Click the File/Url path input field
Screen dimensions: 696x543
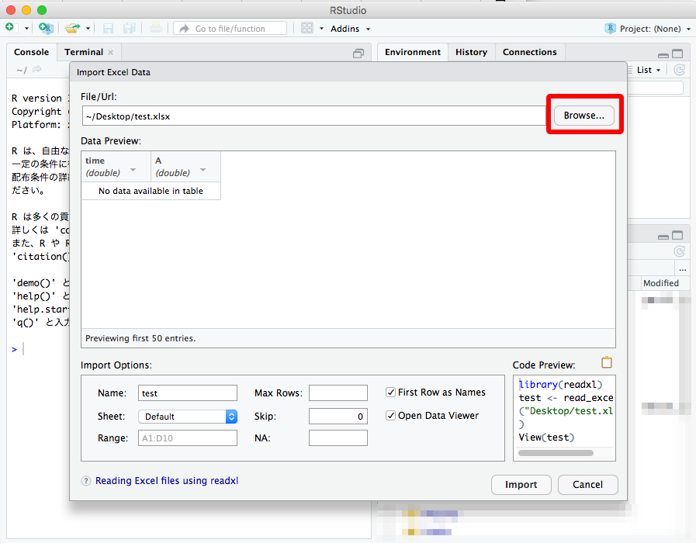[x=313, y=116]
